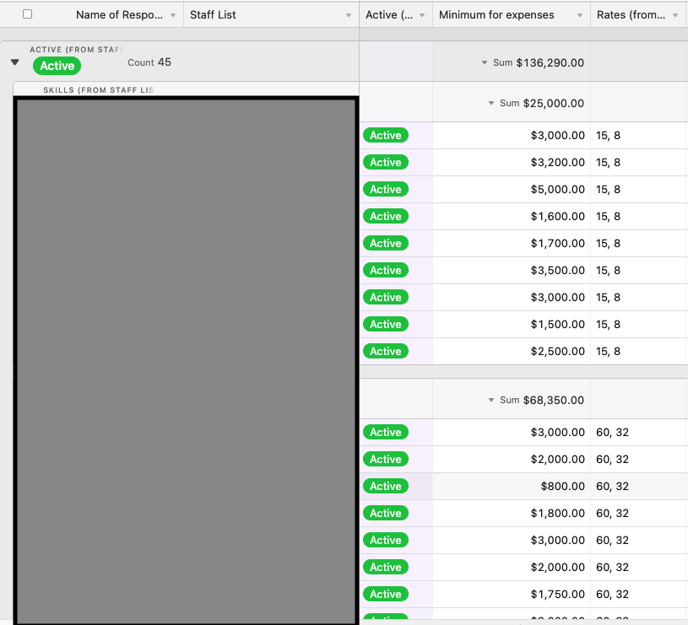Collapse the Active group with the triangle
Viewport: 688px width, 625px height.
[x=15, y=62]
